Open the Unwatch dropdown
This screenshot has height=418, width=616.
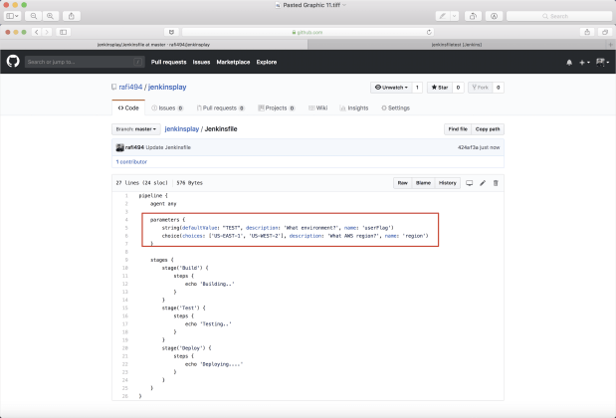[391, 88]
